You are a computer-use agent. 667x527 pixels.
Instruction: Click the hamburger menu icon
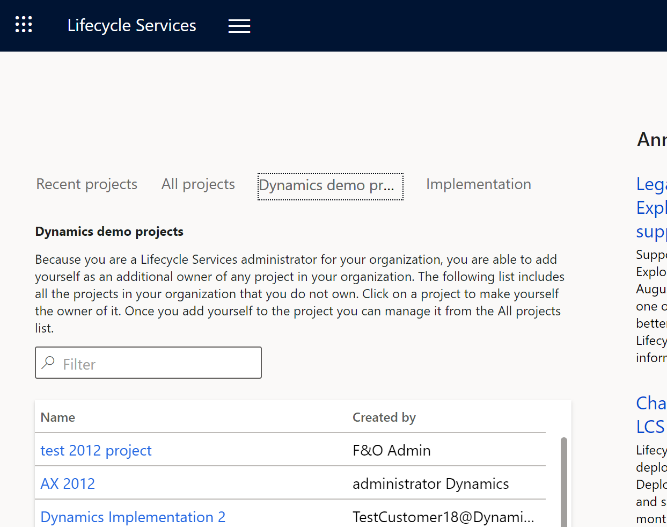(x=239, y=25)
